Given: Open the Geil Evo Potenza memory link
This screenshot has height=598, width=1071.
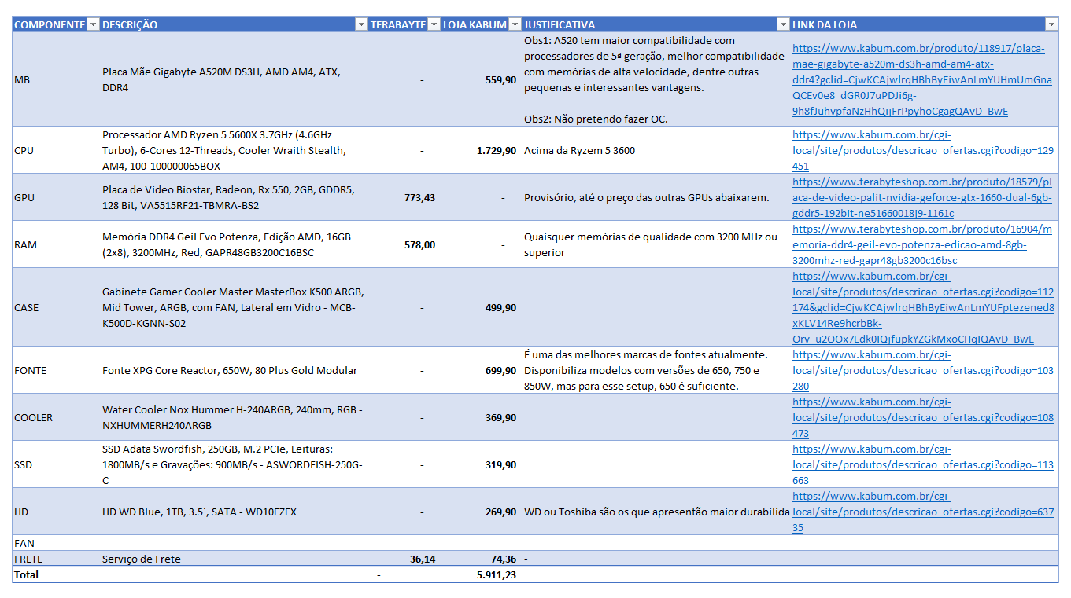Looking at the screenshot, I should [x=922, y=244].
